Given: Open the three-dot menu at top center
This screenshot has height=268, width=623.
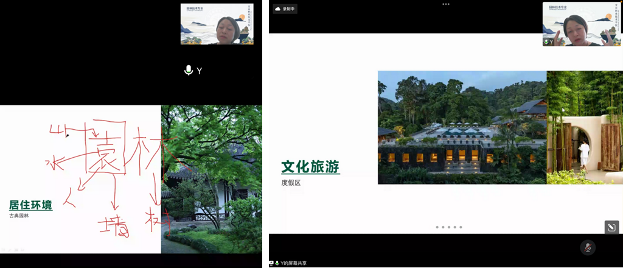Looking at the screenshot, I should [x=446, y=4].
